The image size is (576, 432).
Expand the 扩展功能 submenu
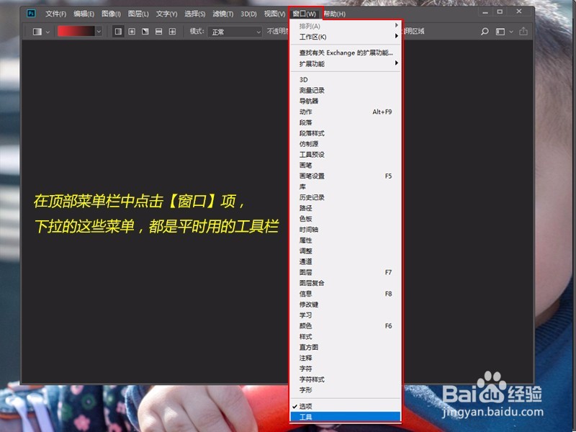pyautogui.click(x=346, y=63)
